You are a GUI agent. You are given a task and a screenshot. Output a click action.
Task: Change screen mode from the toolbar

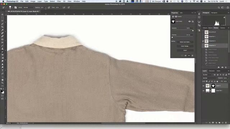[3, 99]
